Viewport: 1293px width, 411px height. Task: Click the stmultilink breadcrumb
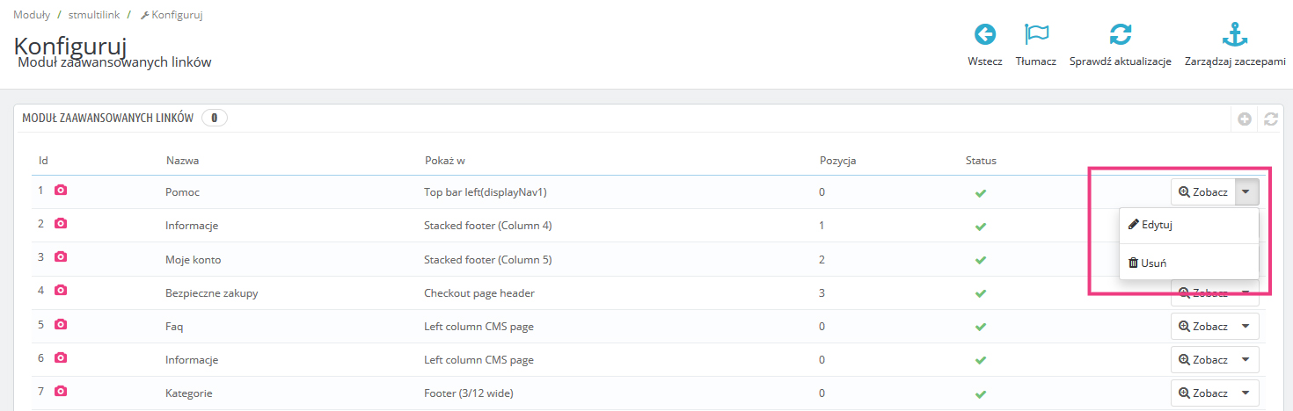tap(92, 16)
